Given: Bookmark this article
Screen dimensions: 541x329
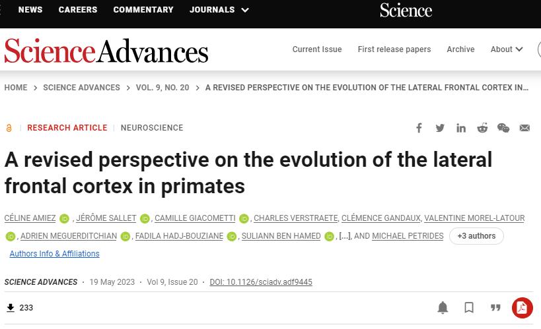Looking at the screenshot, I should click(x=469, y=308).
